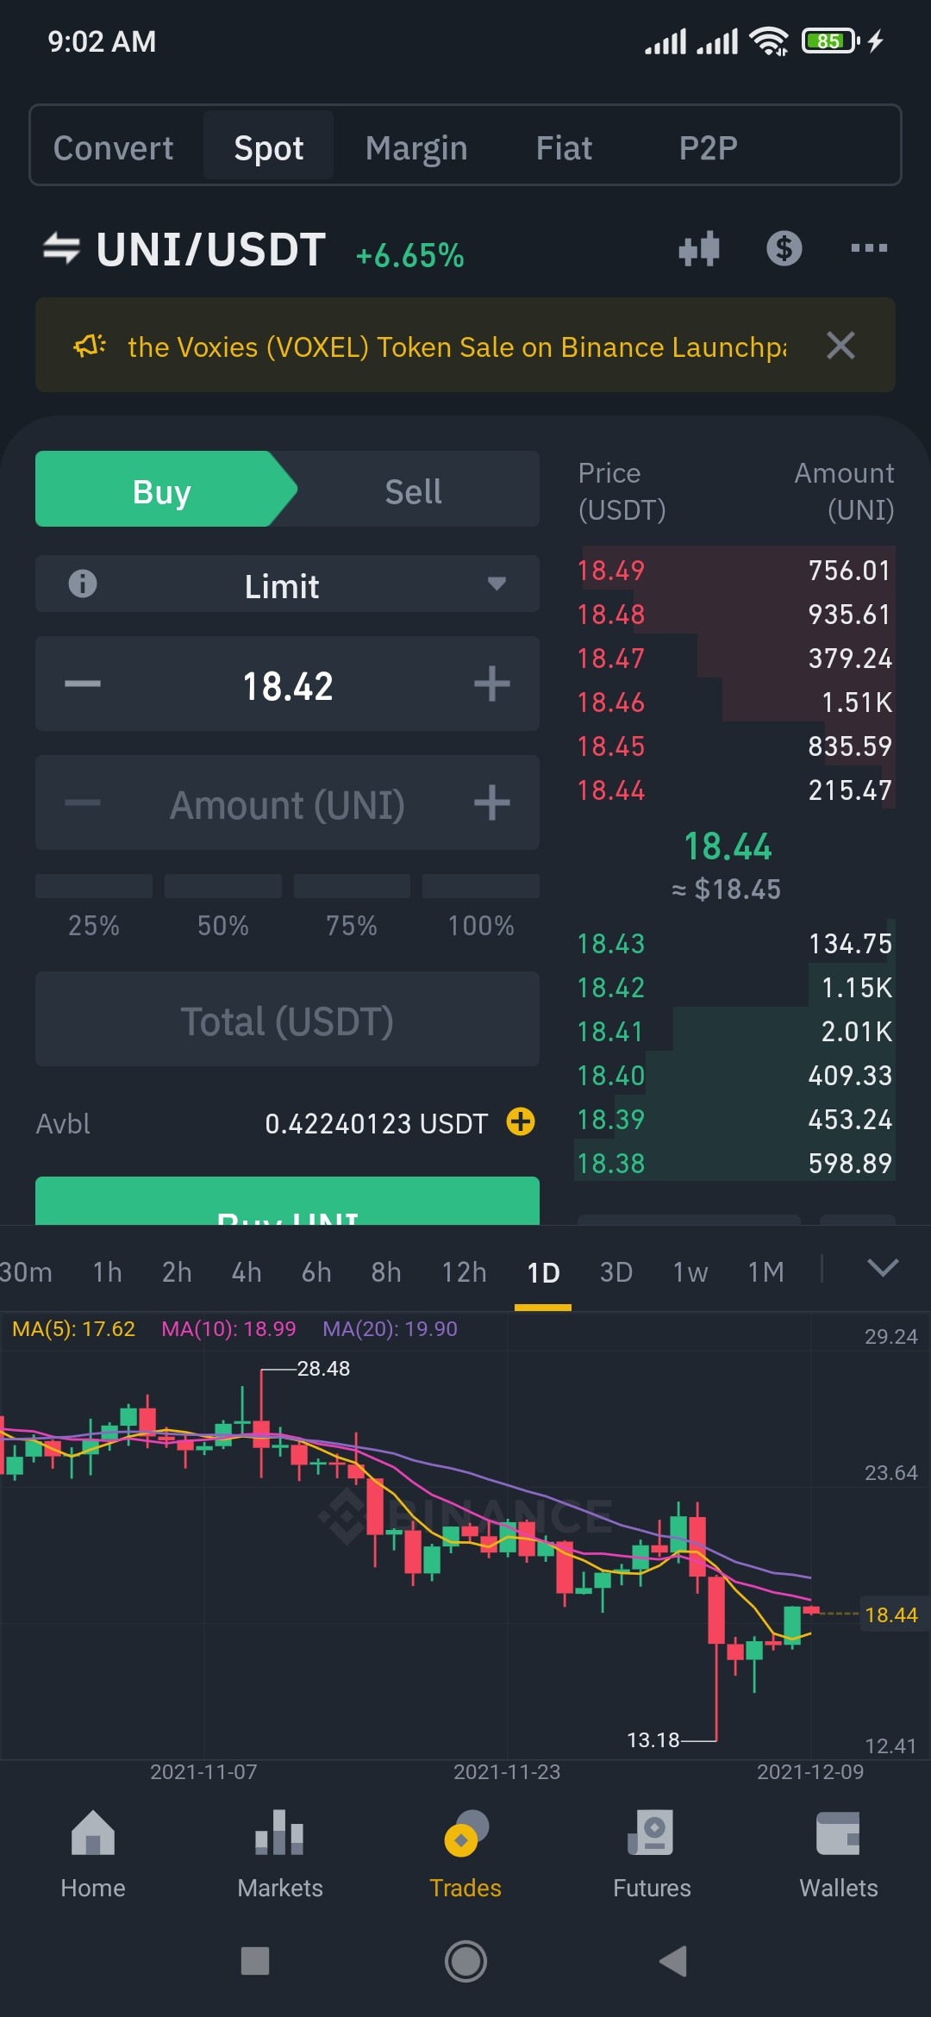
Task: Switch to the Spot tab
Action: click(269, 147)
